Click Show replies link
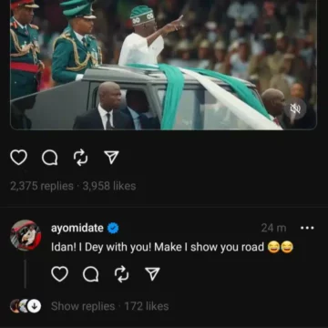The width and height of the screenshot is (328, 328). (x=83, y=306)
